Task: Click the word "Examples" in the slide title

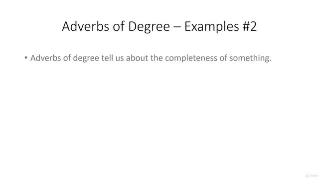Action: [x=211, y=27]
